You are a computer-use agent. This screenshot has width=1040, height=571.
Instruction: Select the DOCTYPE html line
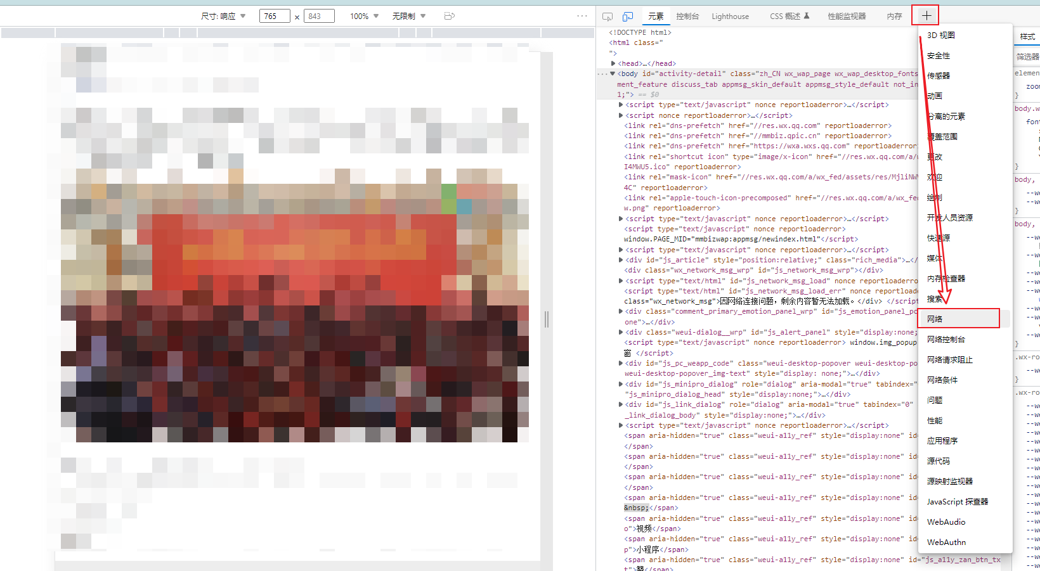click(x=640, y=33)
